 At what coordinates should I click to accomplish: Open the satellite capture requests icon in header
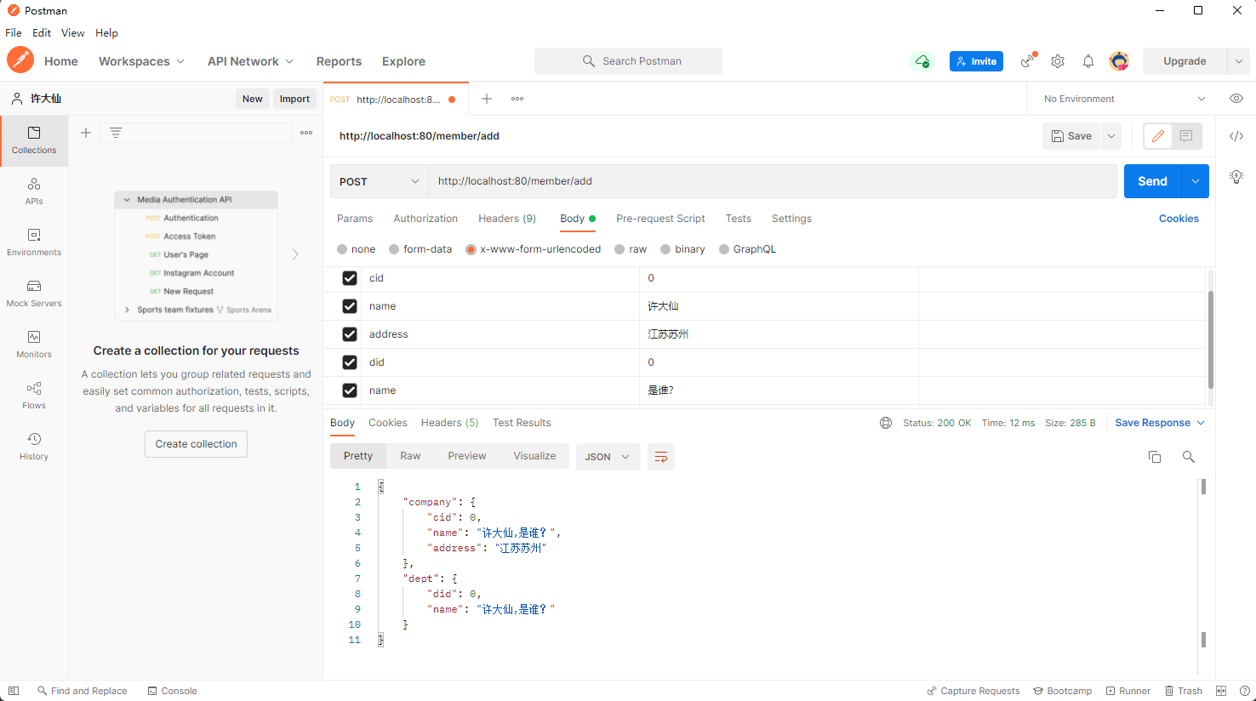click(1029, 60)
